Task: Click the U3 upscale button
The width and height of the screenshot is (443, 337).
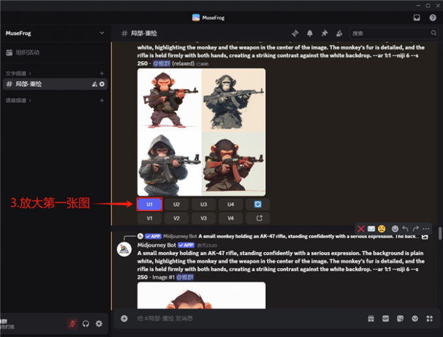Action: (204, 204)
